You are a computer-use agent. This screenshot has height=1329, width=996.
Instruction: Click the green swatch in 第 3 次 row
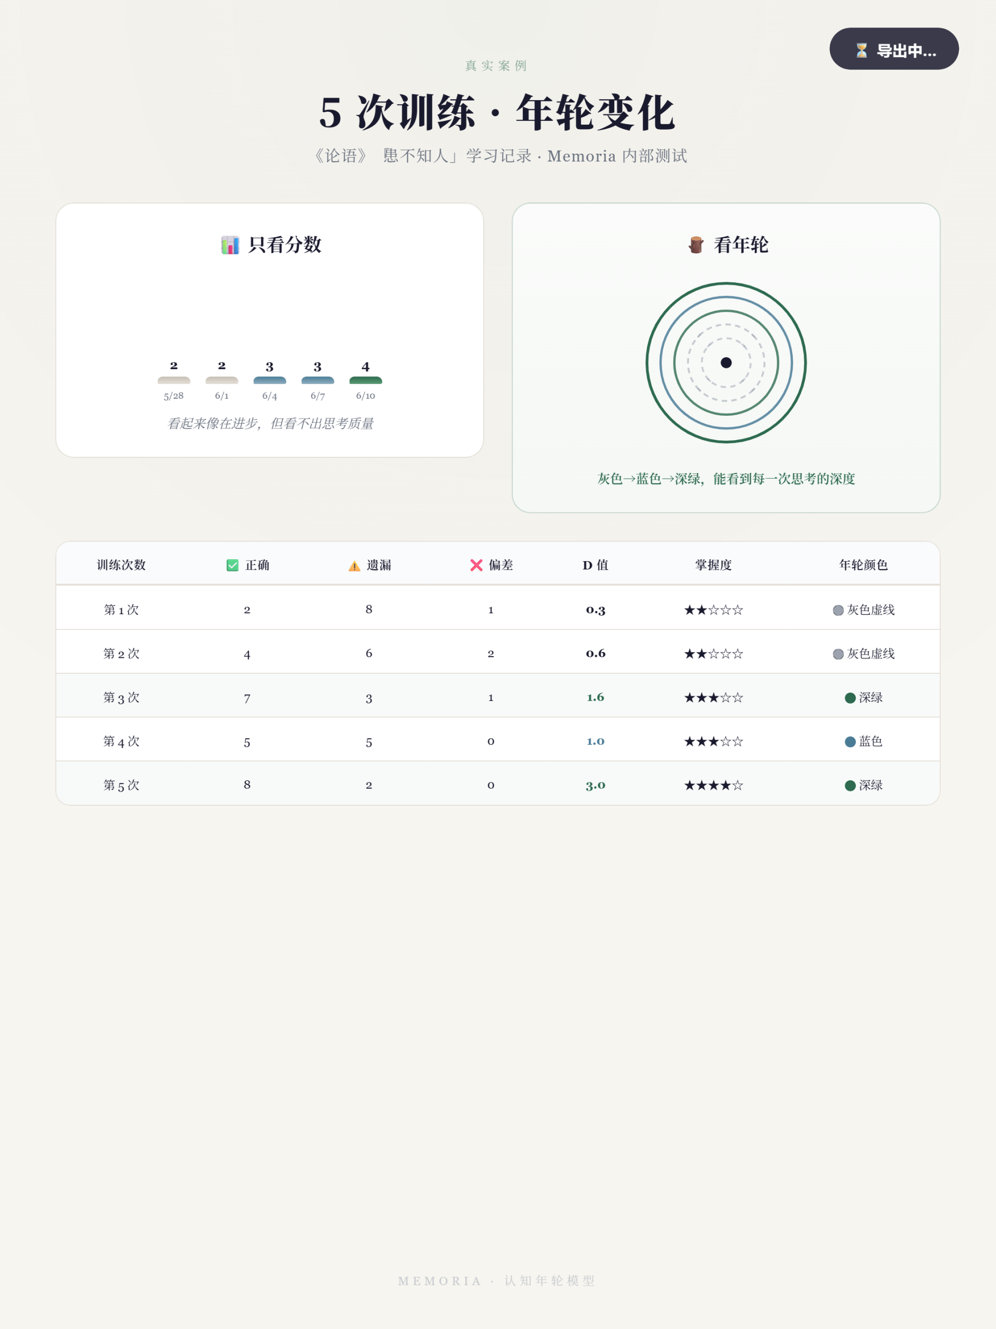point(850,698)
